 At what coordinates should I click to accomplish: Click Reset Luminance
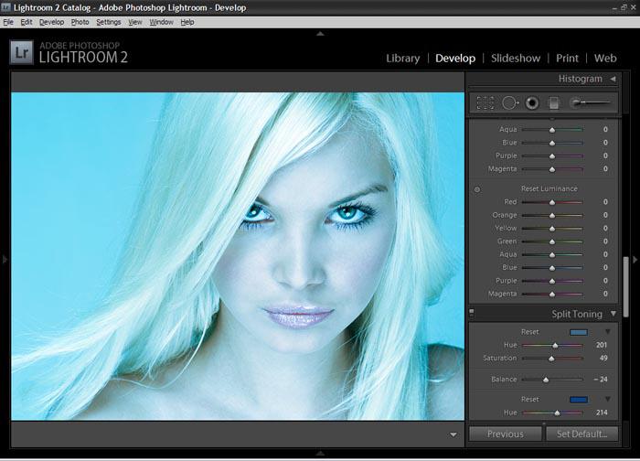(x=549, y=188)
